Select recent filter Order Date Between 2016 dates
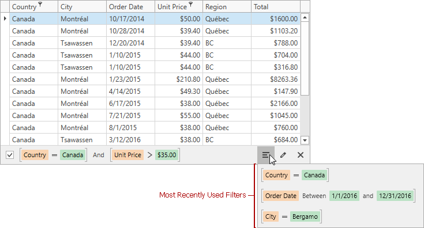This screenshot has width=424, height=228. click(338, 196)
